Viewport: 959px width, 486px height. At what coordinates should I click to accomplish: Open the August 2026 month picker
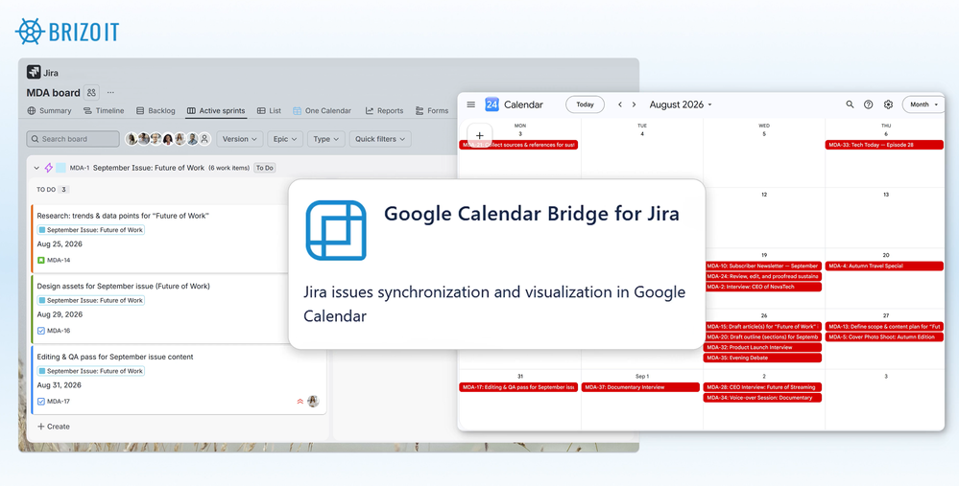click(681, 104)
